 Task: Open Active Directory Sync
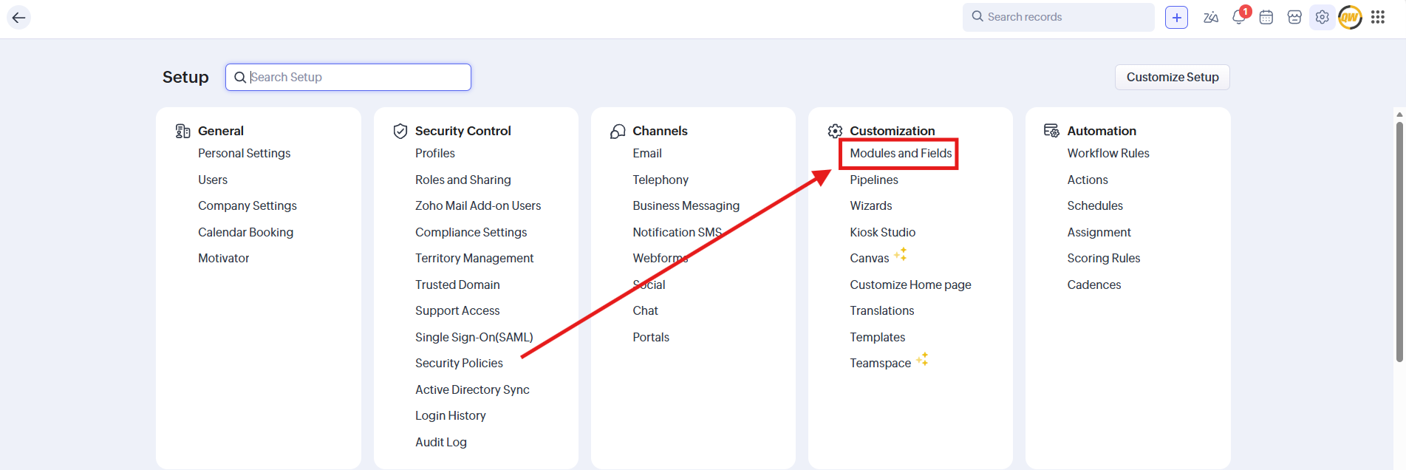click(x=472, y=389)
